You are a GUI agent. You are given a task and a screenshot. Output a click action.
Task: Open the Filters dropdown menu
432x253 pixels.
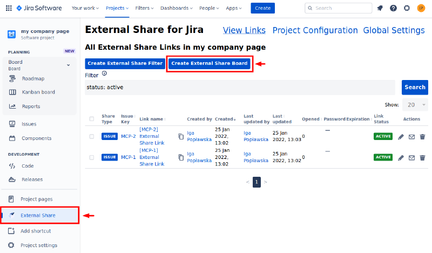[x=144, y=8]
